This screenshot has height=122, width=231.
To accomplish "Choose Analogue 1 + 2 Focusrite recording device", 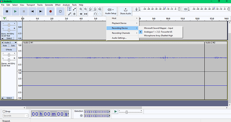I will point(161,32).
